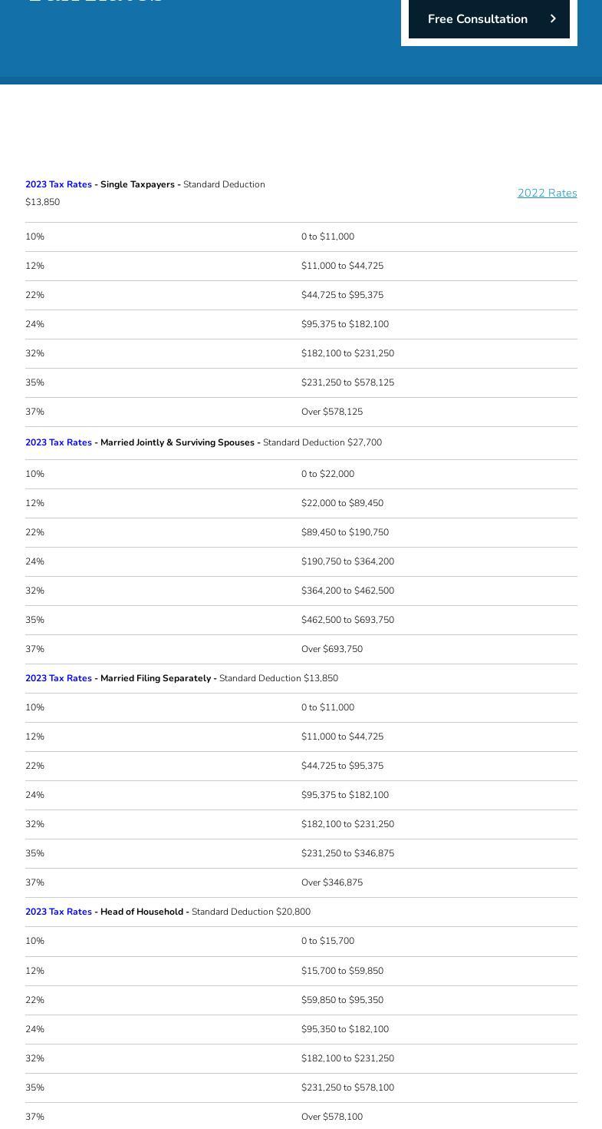Click 2023 Tax Rates link for Single Taxpayers

58,184
